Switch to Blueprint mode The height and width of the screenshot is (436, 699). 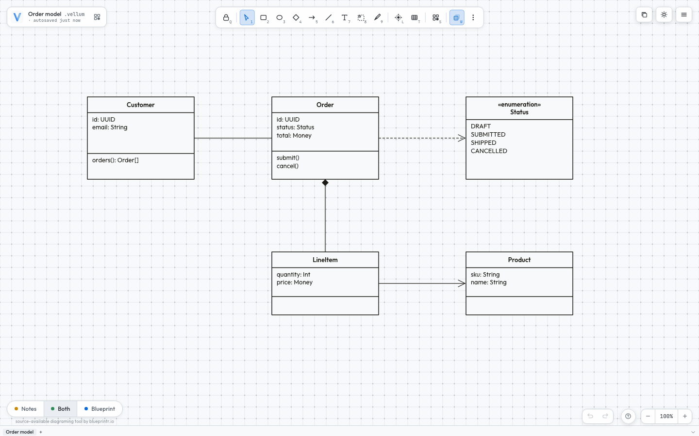100,409
